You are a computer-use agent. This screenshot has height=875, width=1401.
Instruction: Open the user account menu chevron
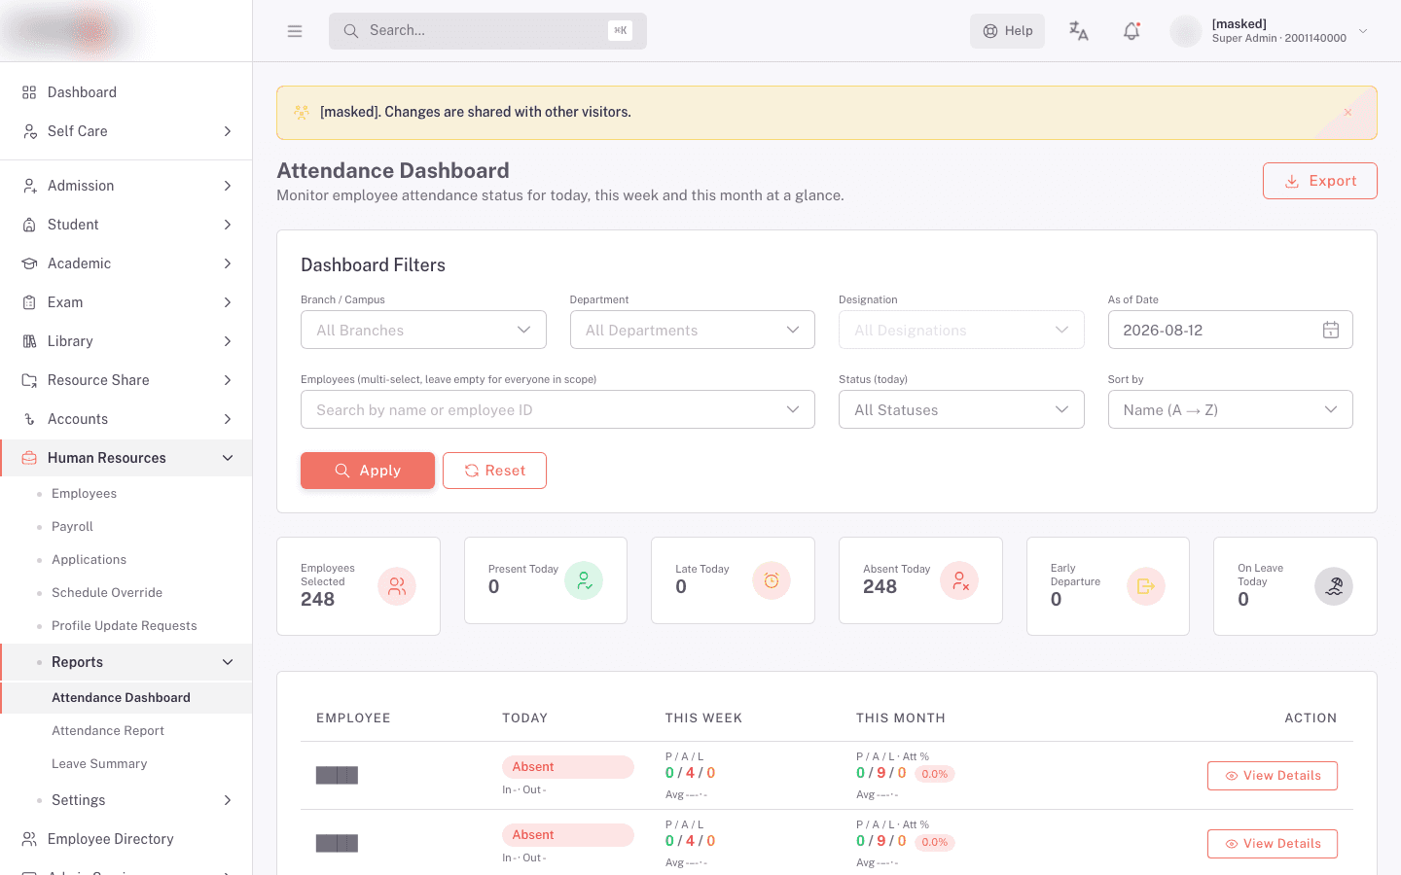pos(1363,31)
